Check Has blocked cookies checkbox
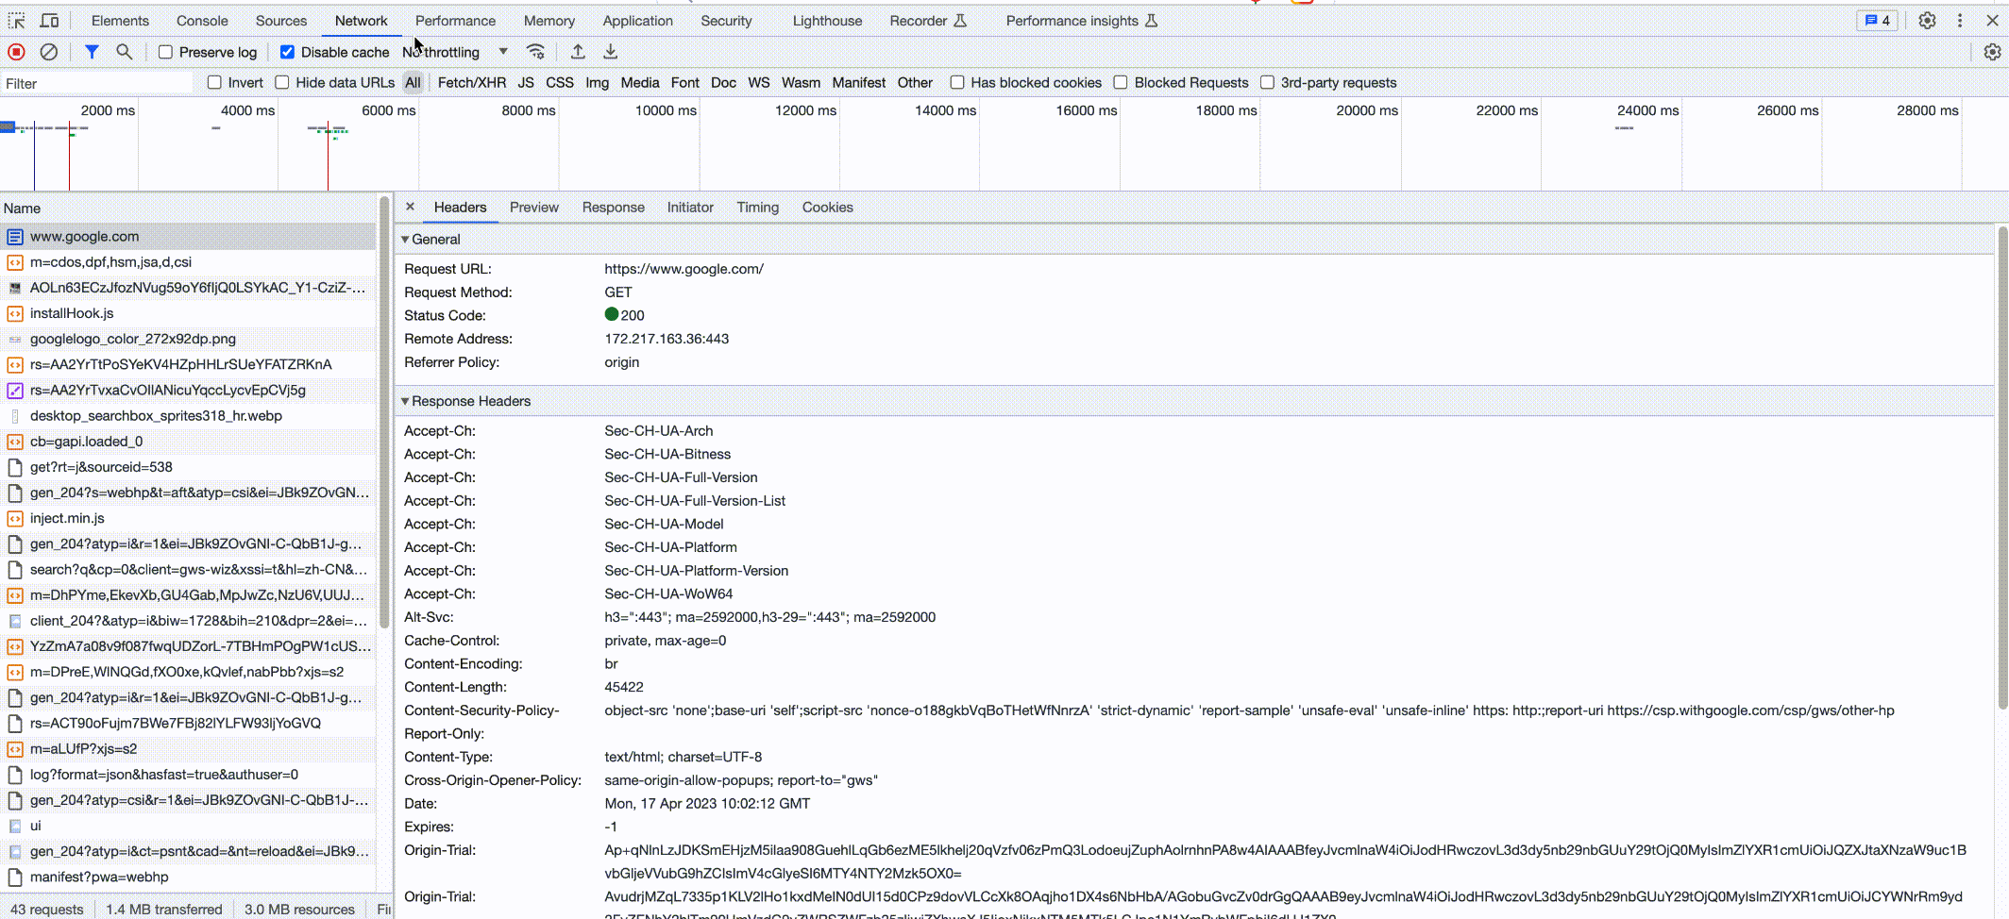The width and height of the screenshot is (2009, 919). tap(956, 82)
